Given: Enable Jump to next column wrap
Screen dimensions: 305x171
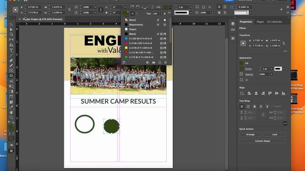Looking at the screenshot, I should [x=267, y=106].
